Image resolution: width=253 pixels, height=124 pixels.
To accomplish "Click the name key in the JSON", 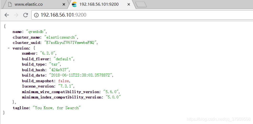I will pos(18,32).
